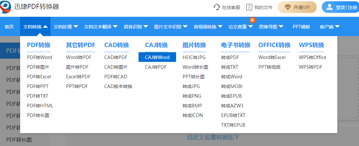Choose PDF转CAD option
Image resolution: width=359 pixels, height=146 pixels.
coord(116,77)
